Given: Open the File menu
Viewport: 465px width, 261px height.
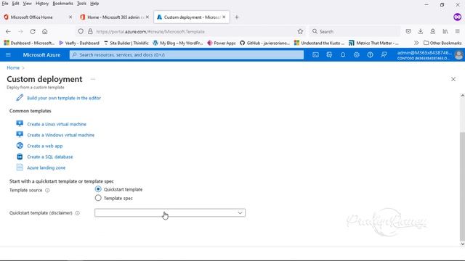Looking at the screenshot, I should (5, 4).
